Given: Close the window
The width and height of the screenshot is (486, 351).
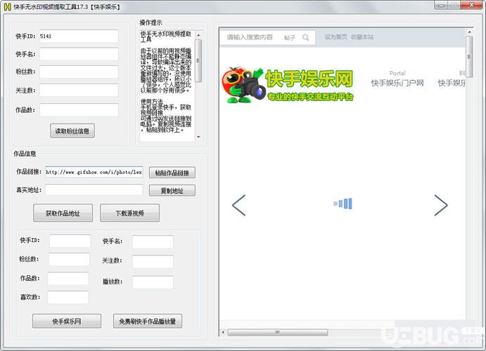Looking at the screenshot, I should 471,5.
